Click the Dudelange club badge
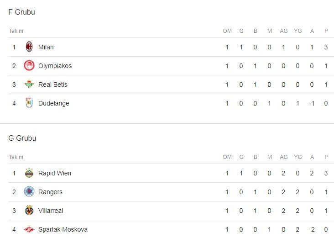This screenshot has width=334, height=238. coord(29,103)
